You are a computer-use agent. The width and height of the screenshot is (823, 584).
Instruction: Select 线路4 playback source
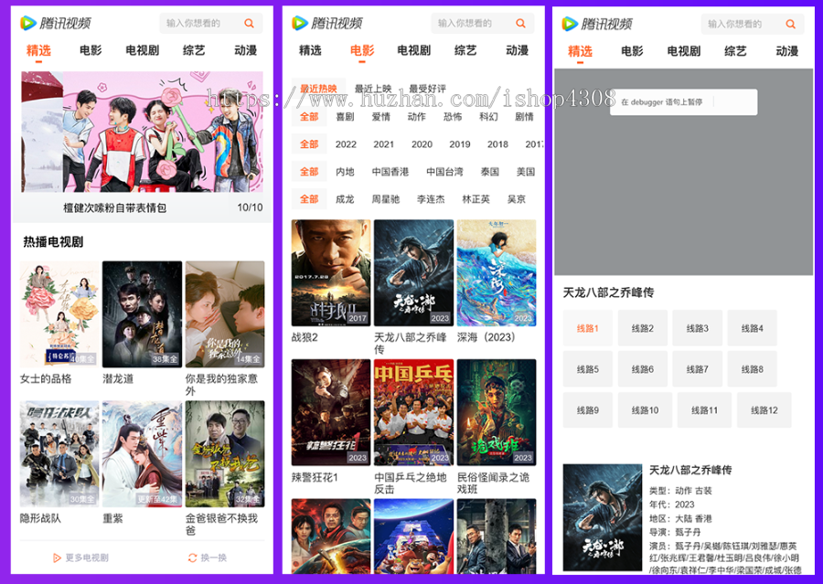tap(753, 328)
